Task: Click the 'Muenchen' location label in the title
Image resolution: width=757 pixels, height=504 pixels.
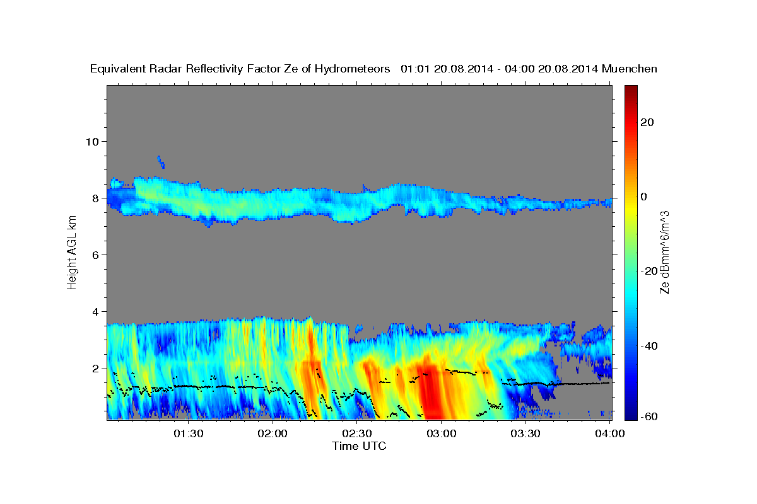Action: 630,69
